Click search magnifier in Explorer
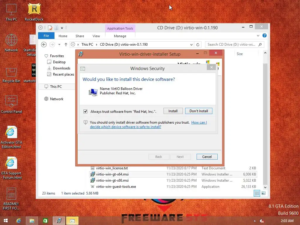This screenshot has height=225, width=300. click(260, 45)
